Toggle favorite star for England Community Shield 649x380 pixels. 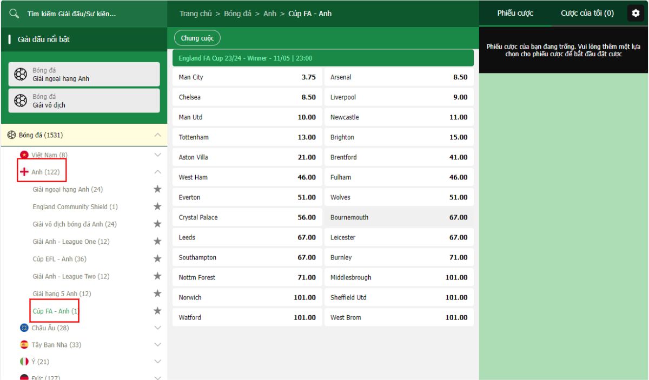point(157,206)
